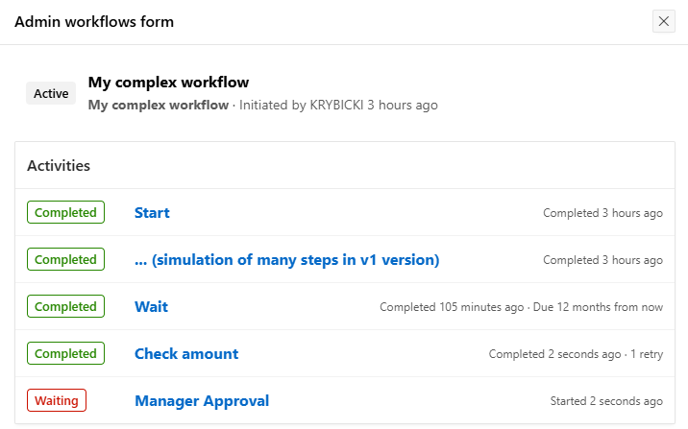Screen dimensions: 688x429
Task: Click the Completed badge beside Start
Action: click(x=65, y=213)
